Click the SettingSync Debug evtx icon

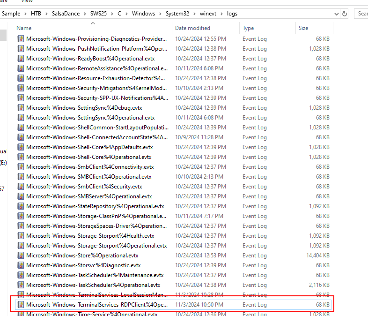[21, 108]
